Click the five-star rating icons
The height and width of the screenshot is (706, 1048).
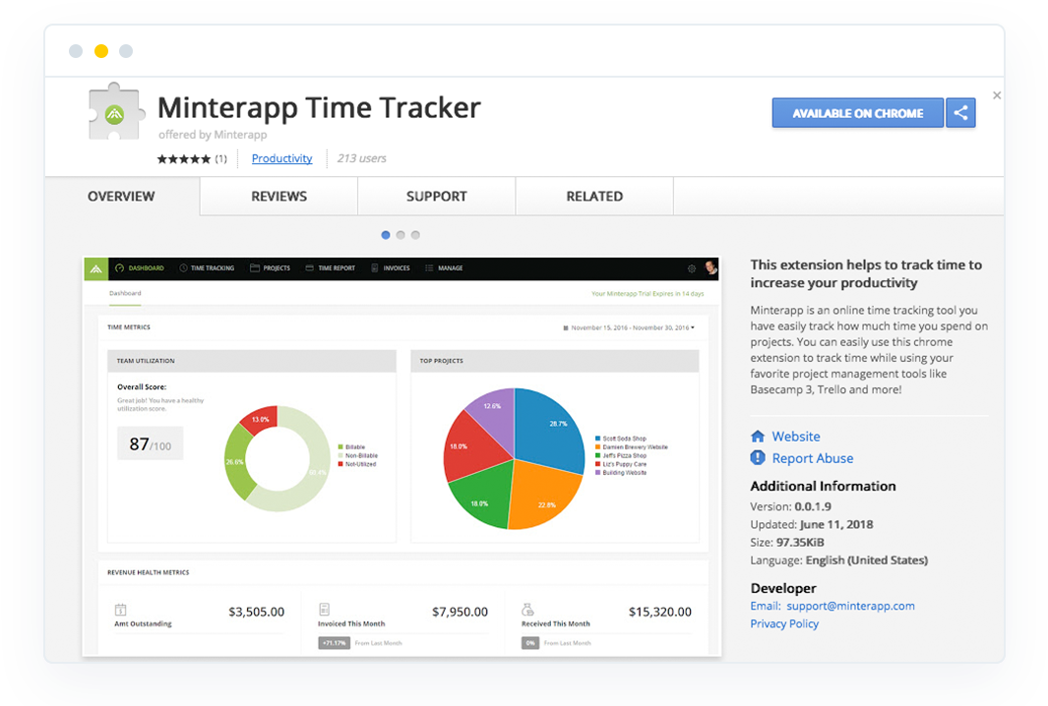pyautogui.click(x=184, y=159)
